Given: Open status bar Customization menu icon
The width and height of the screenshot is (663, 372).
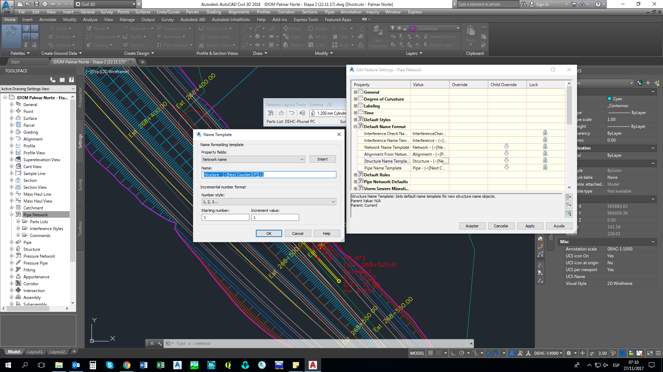Looking at the screenshot, I should [x=658, y=353].
